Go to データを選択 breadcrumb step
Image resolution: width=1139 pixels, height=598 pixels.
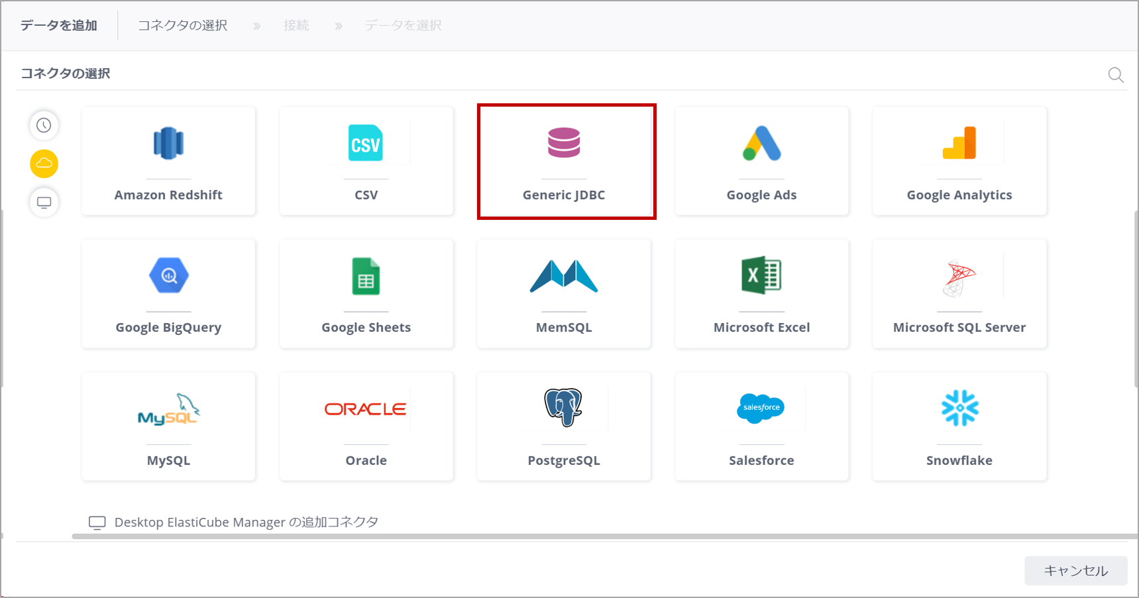click(403, 25)
